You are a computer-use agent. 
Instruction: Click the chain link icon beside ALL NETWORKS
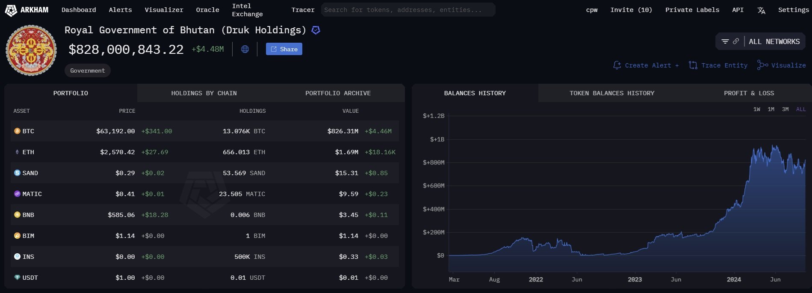pos(736,41)
